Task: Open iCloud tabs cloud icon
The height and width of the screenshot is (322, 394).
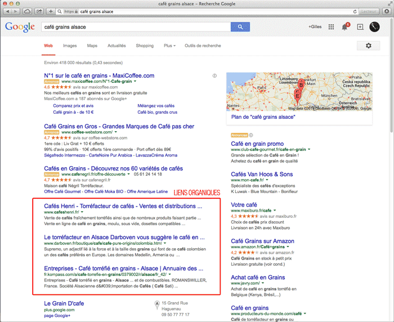Action: 28,12
